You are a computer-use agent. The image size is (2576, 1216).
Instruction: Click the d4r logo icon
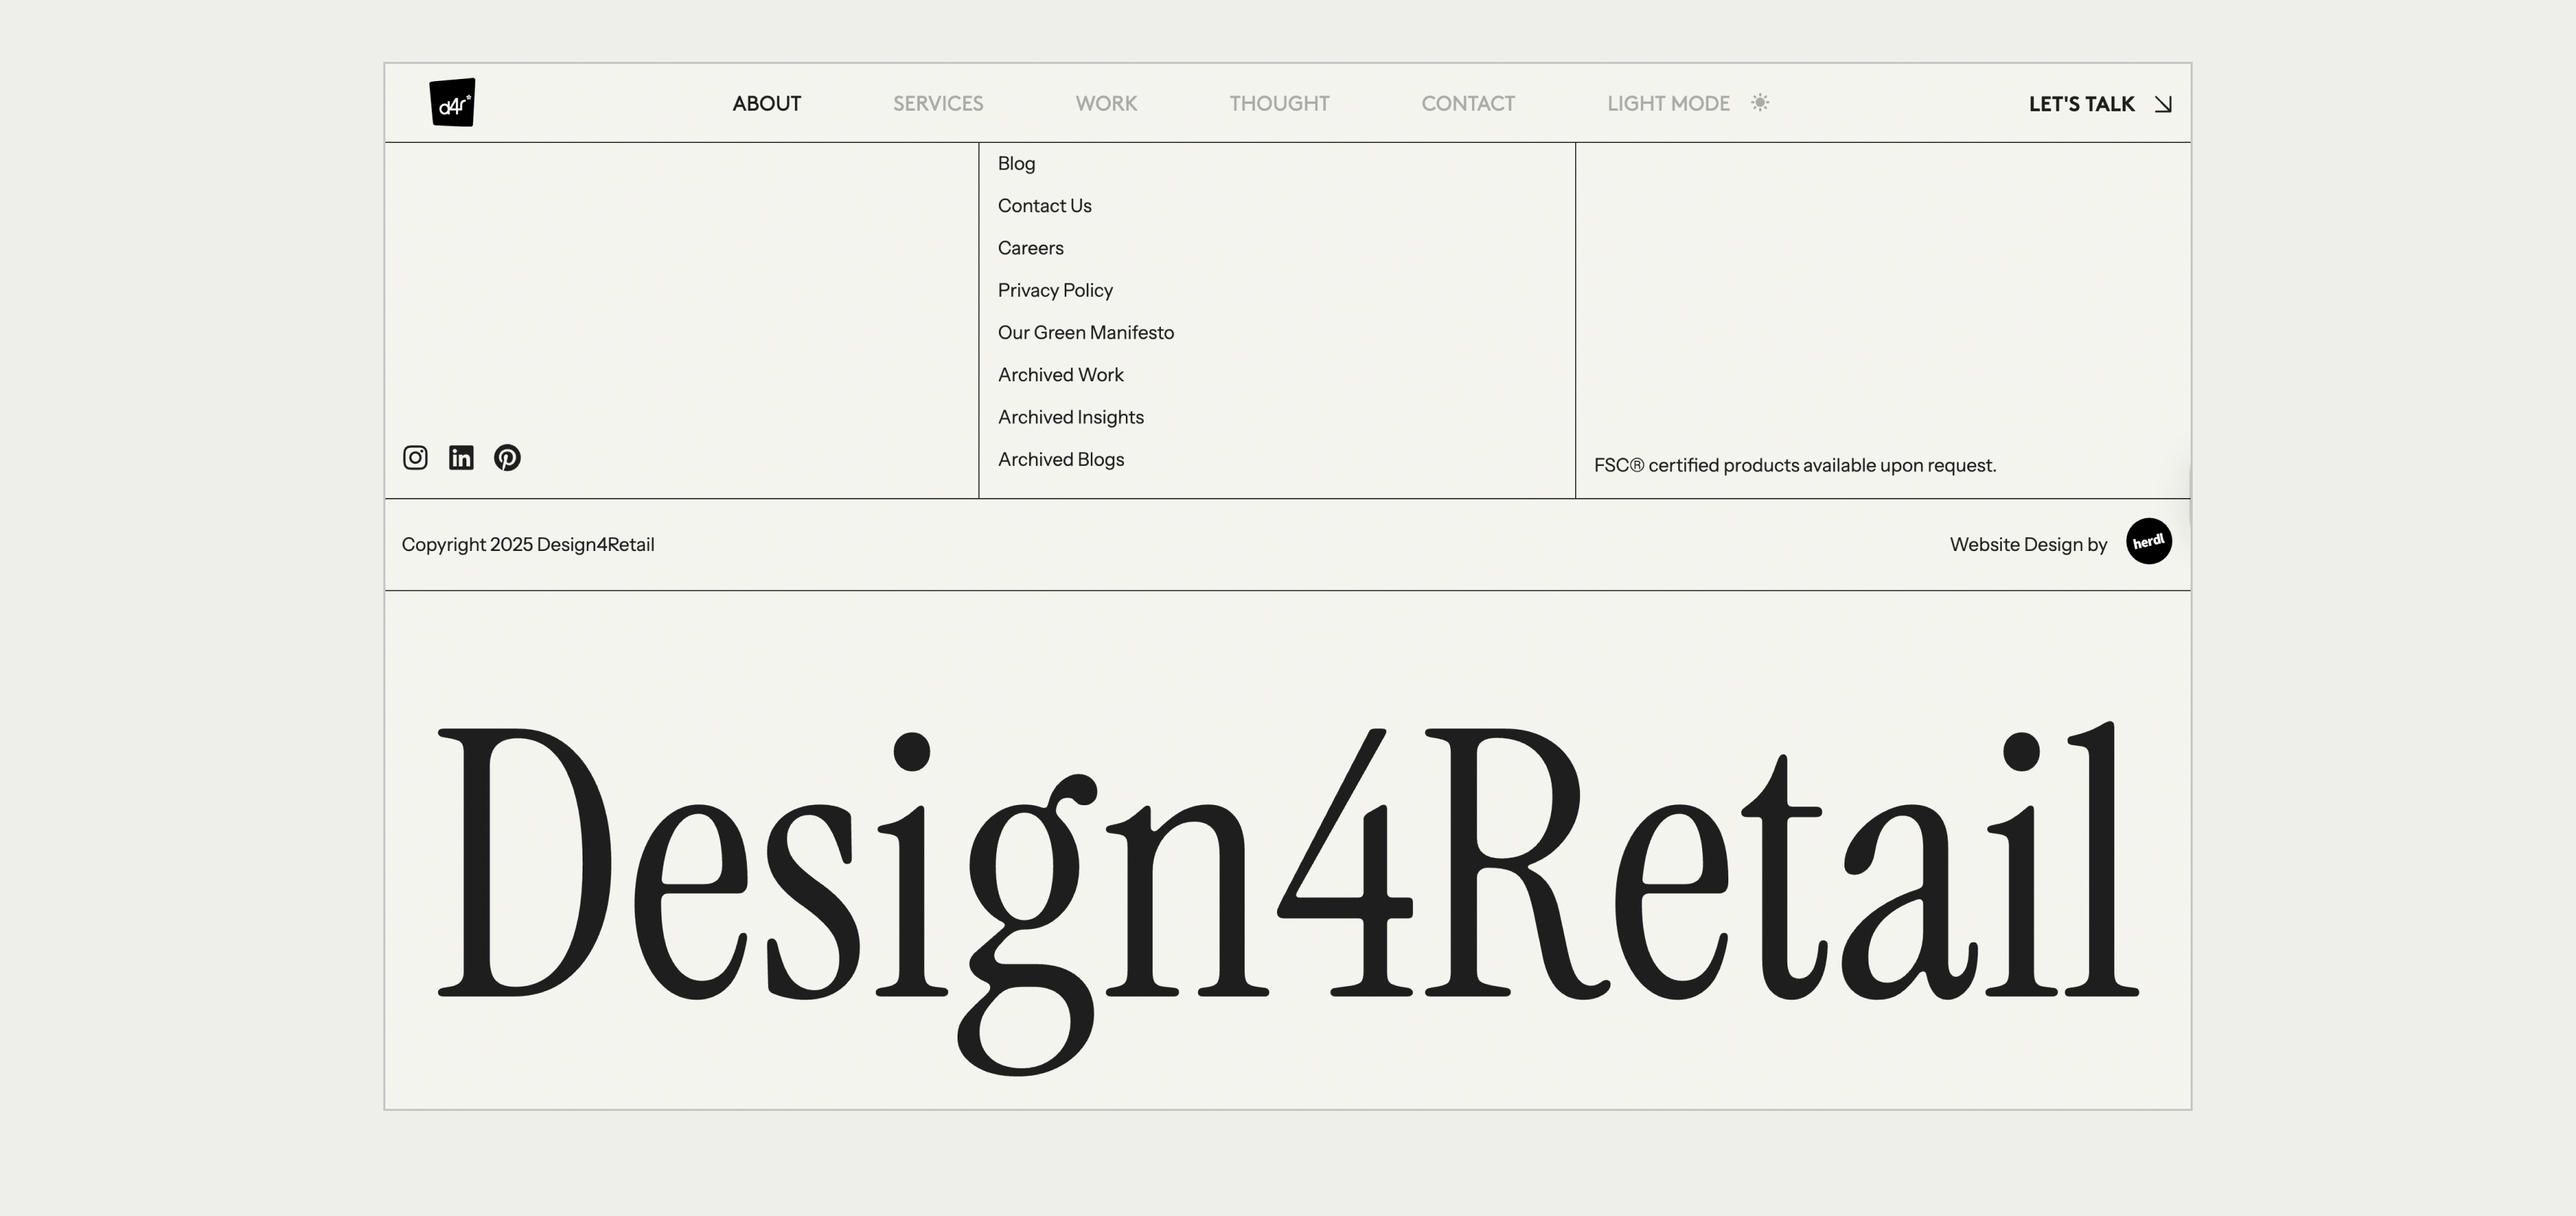pos(452,103)
